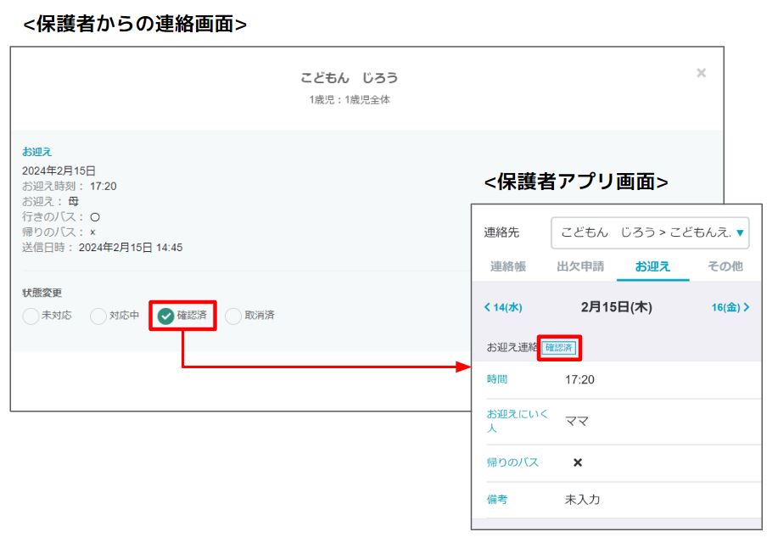Click the 帰りのバス: × line in dialog
This screenshot has height=543, width=778.
tap(59, 232)
